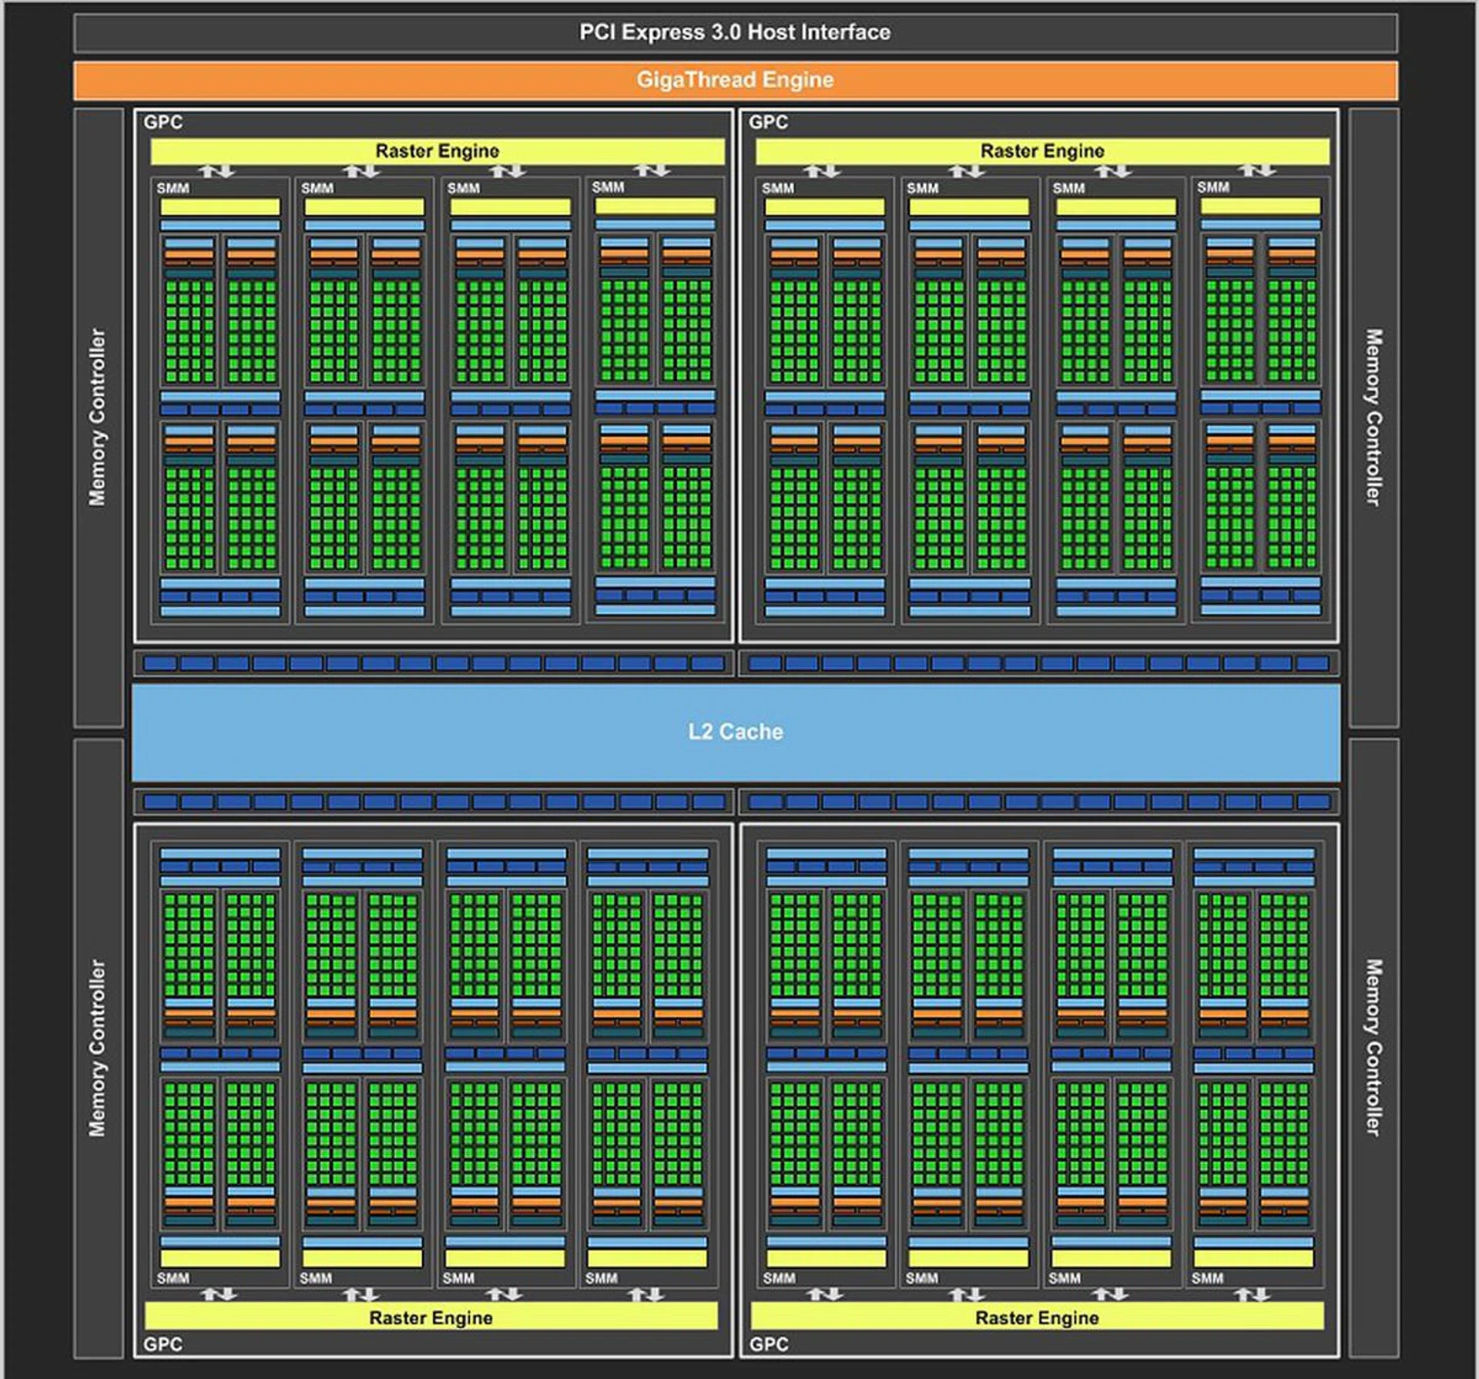The height and width of the screenshot is (1379, 1479).
Task: Select the lower-left Memory Controller block
Action: click(98, 1048)
